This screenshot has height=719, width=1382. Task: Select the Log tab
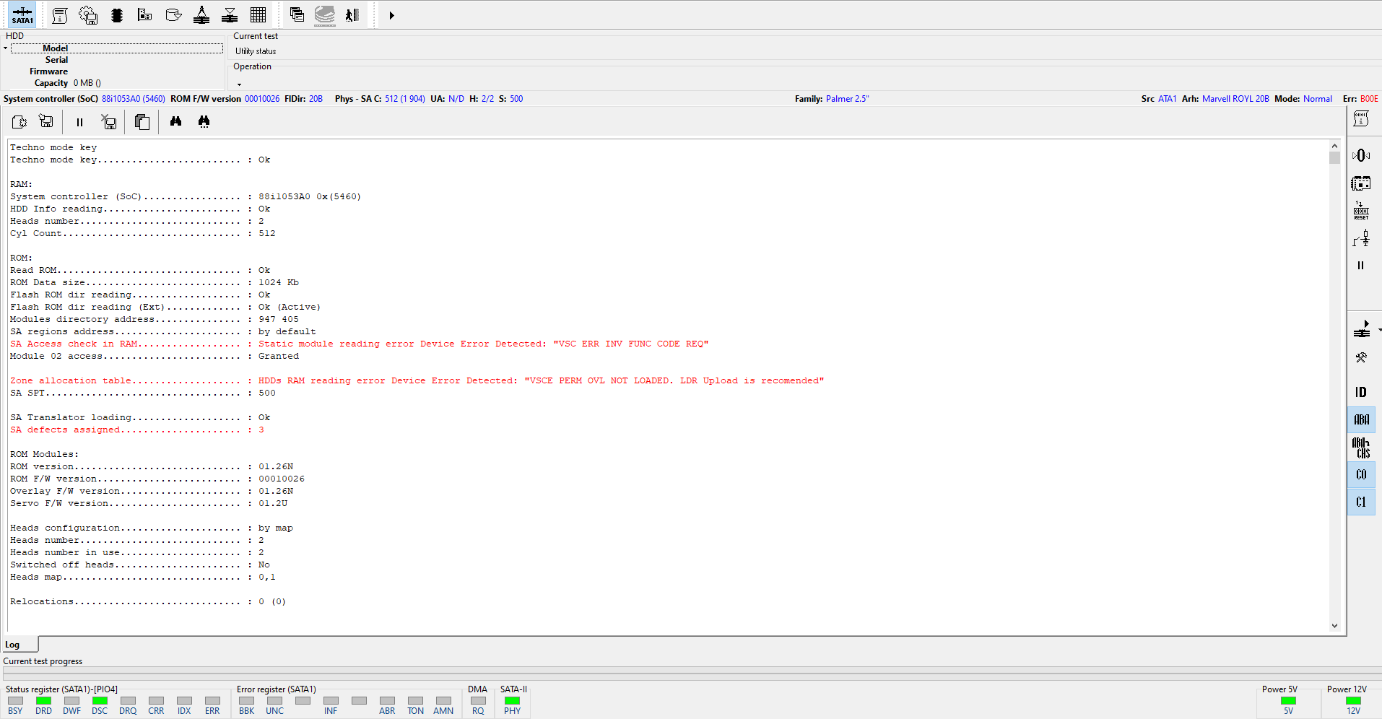(x=19, y=645)
